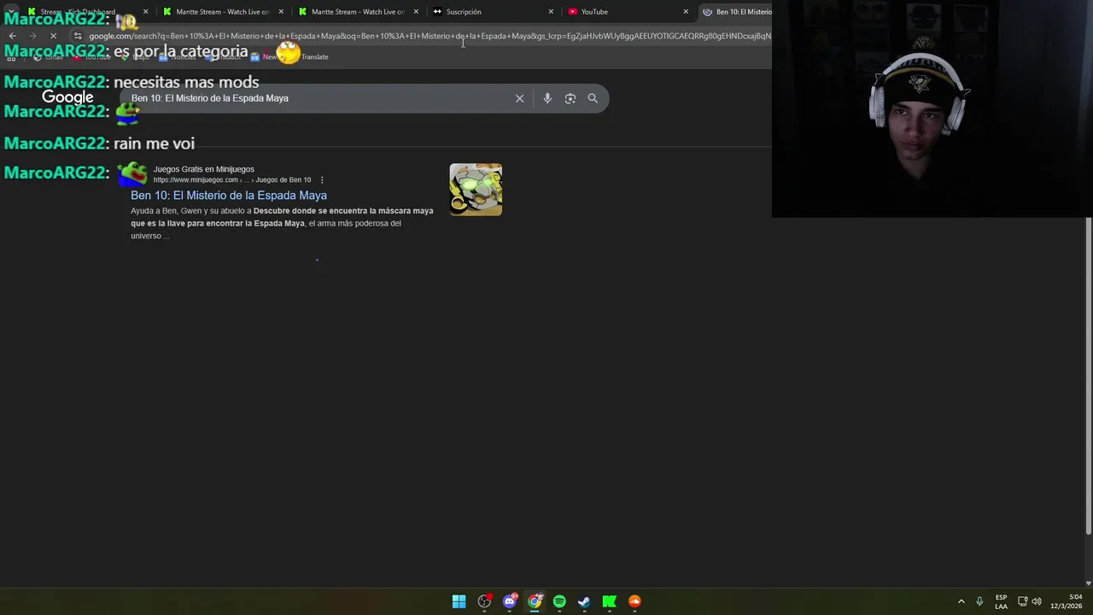The height and width of the screenshot is (615, 1093).
Task: Open Spotify from the taskbar
Action: coord(559,601)
